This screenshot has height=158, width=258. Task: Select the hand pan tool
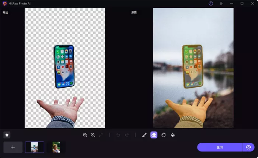point(163,135)
